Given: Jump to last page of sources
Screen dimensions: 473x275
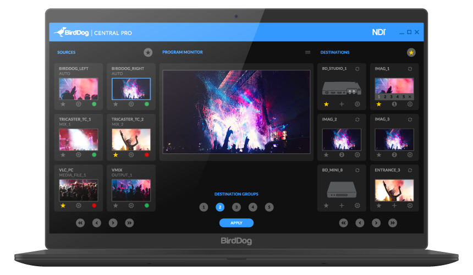Looking at the screenshot, I should [129, 223].
